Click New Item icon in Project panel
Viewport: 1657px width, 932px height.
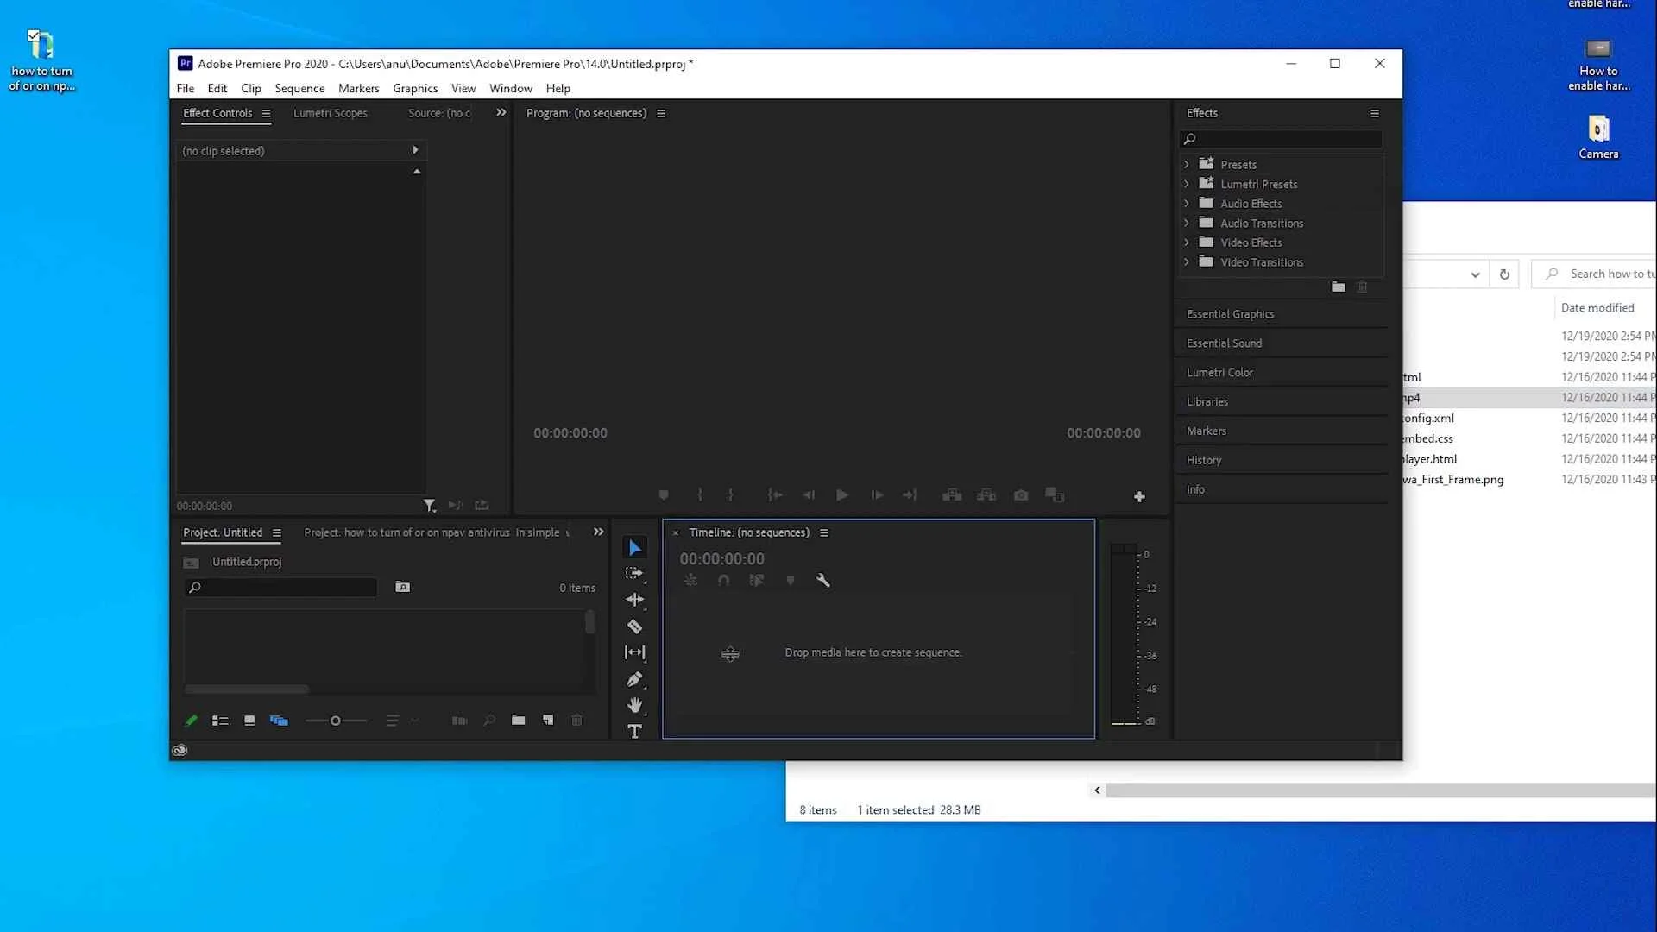pos(548,721)
